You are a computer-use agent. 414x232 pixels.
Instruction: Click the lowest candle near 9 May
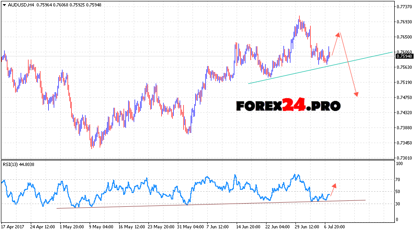click(x=92, y=146)
